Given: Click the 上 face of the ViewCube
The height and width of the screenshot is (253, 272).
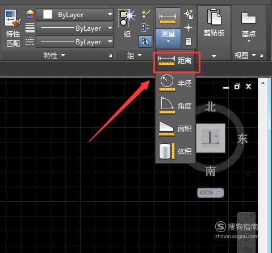Looking at the screenshot, I should (211, 138).
